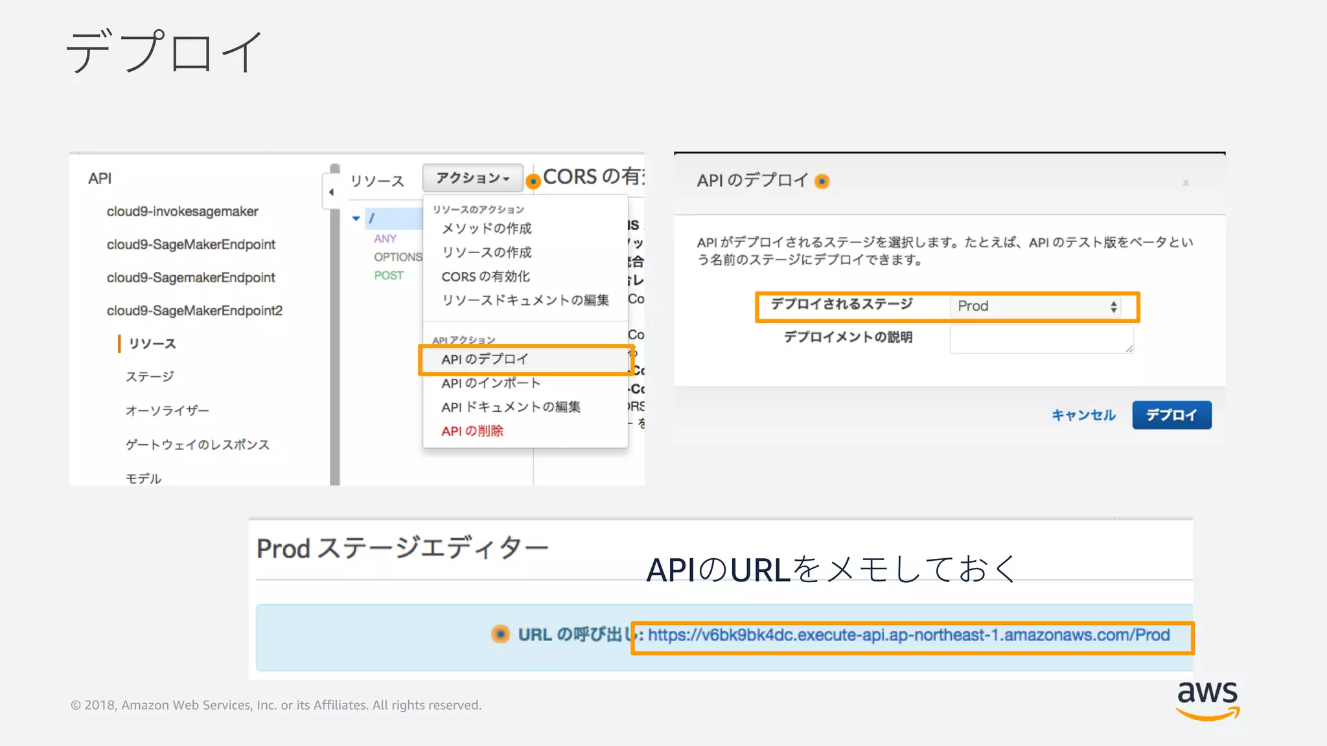The height and width of the screenshot is (746, 1327).
Task: Click the info dot next to APIのデプロイ title
Action: coord(822,181)
